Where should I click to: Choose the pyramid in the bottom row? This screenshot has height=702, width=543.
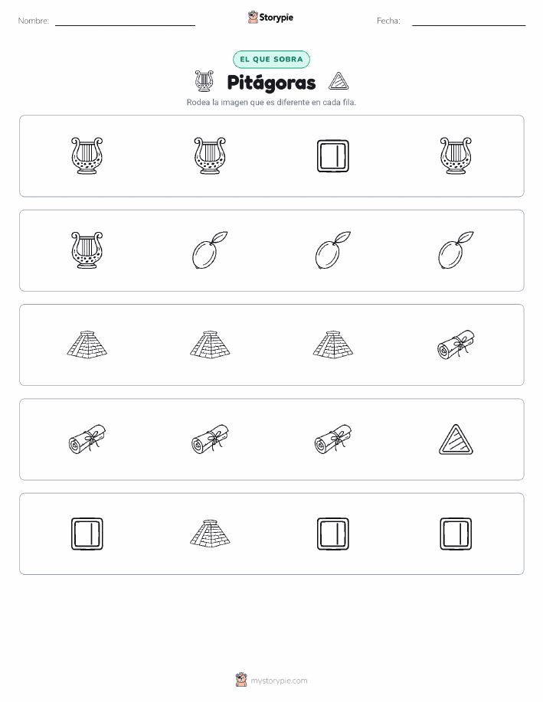(210, 534)
